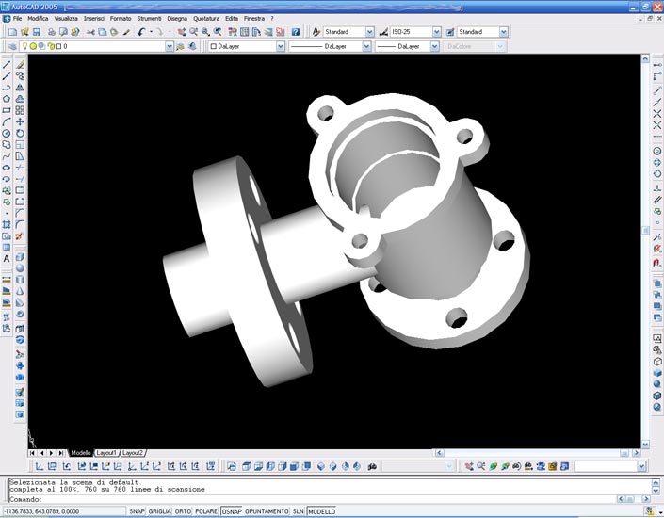This screenshot has width=664, height=518.
Task: Click the Multiline Text (A) tool
Action: coord(7,258)
